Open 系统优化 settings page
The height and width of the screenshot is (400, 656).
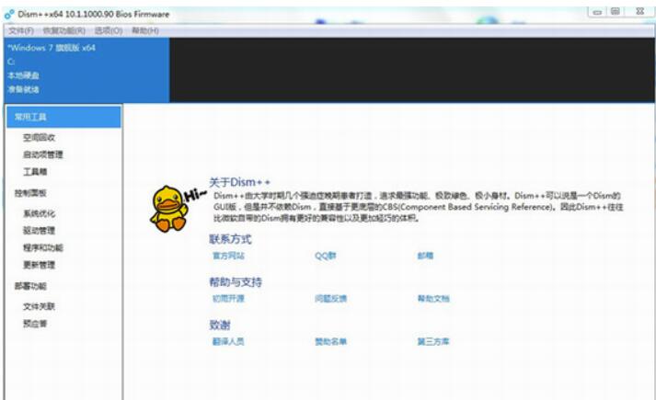[x=40, y=213]
